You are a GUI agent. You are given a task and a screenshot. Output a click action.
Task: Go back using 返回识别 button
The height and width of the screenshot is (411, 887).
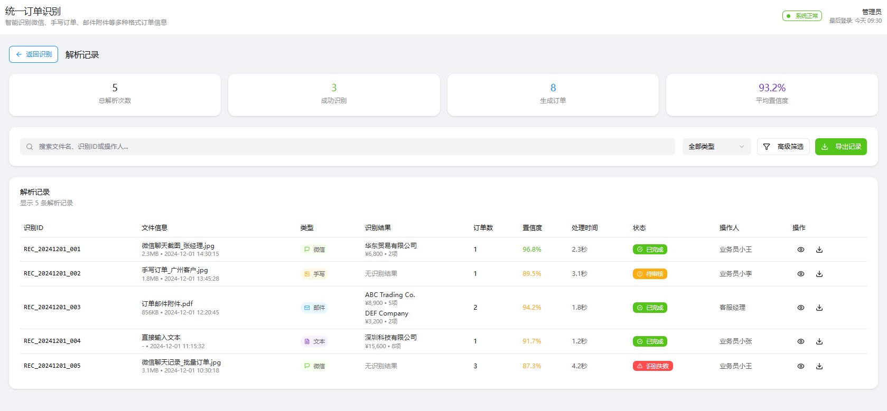click(x=33, y=54)
